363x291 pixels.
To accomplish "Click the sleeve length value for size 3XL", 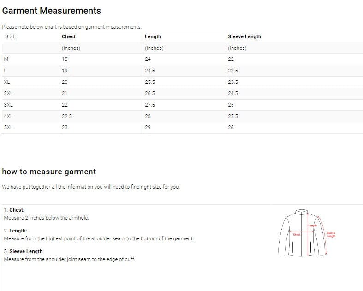I will (231, 105).
